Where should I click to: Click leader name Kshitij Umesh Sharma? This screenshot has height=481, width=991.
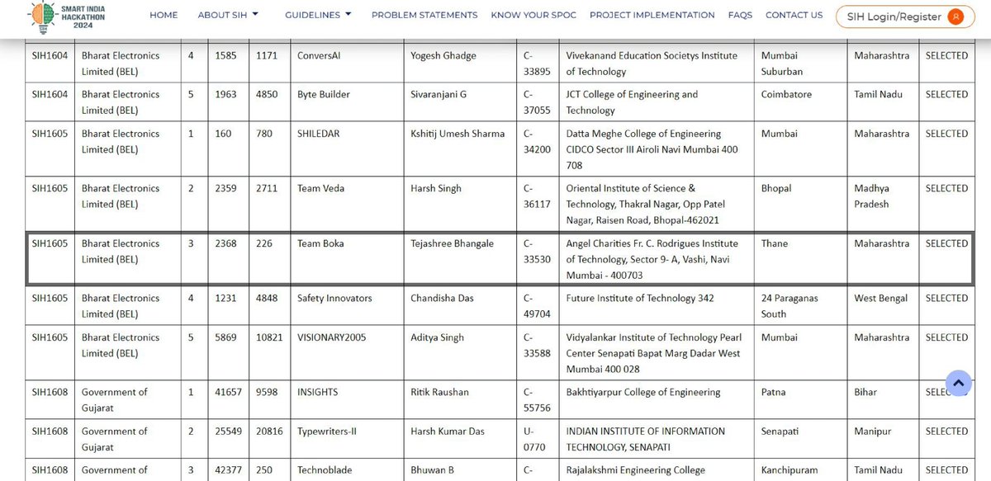click(458, 133)
